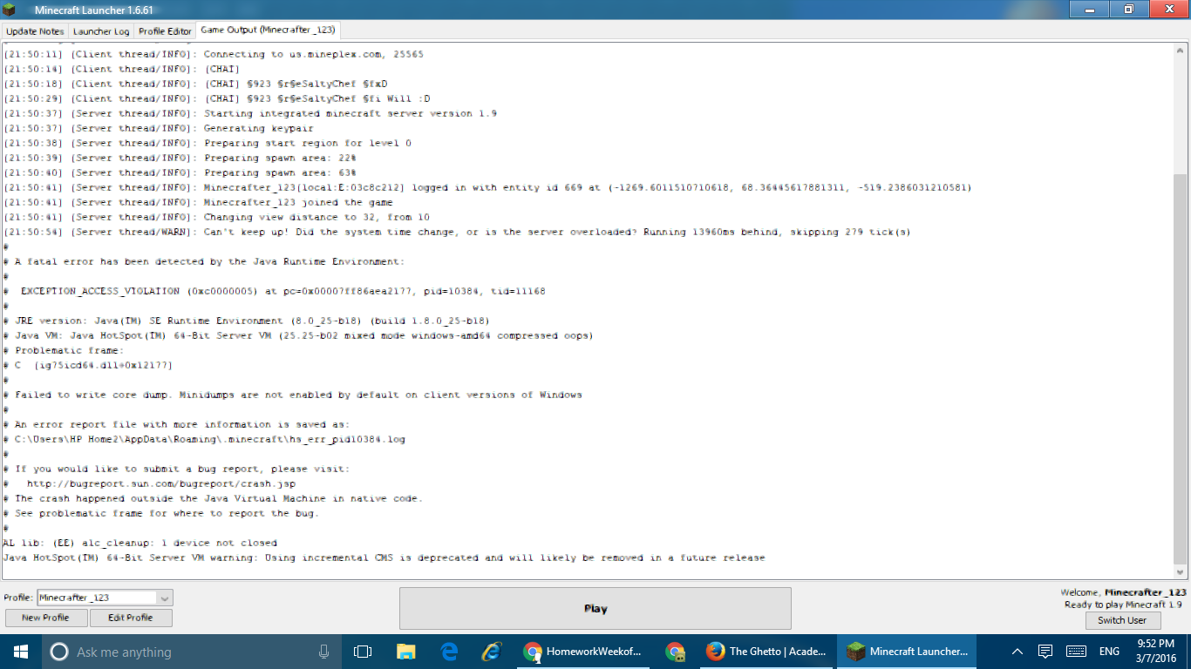Viewport: 1191px width, 669px height.
Task: Open the touch keyboard from the system tray
Action: coord(1076,652)
